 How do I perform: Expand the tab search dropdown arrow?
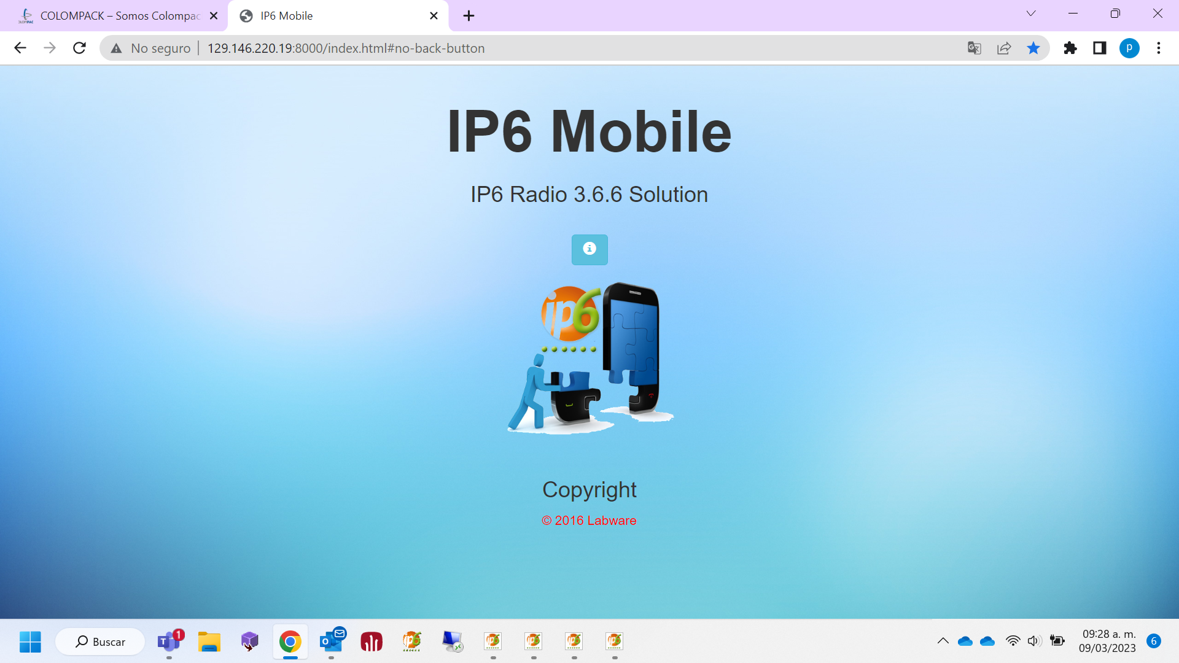1031,14
